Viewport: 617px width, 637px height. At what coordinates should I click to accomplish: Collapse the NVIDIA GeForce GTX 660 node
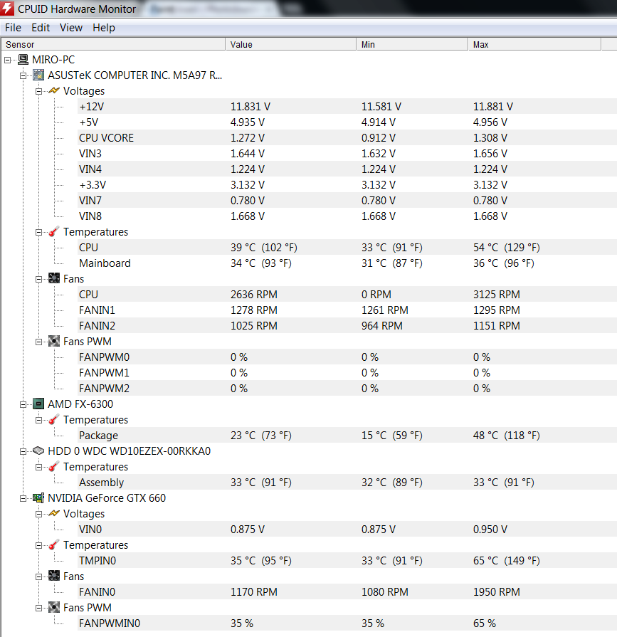click(x=23, y=498)
